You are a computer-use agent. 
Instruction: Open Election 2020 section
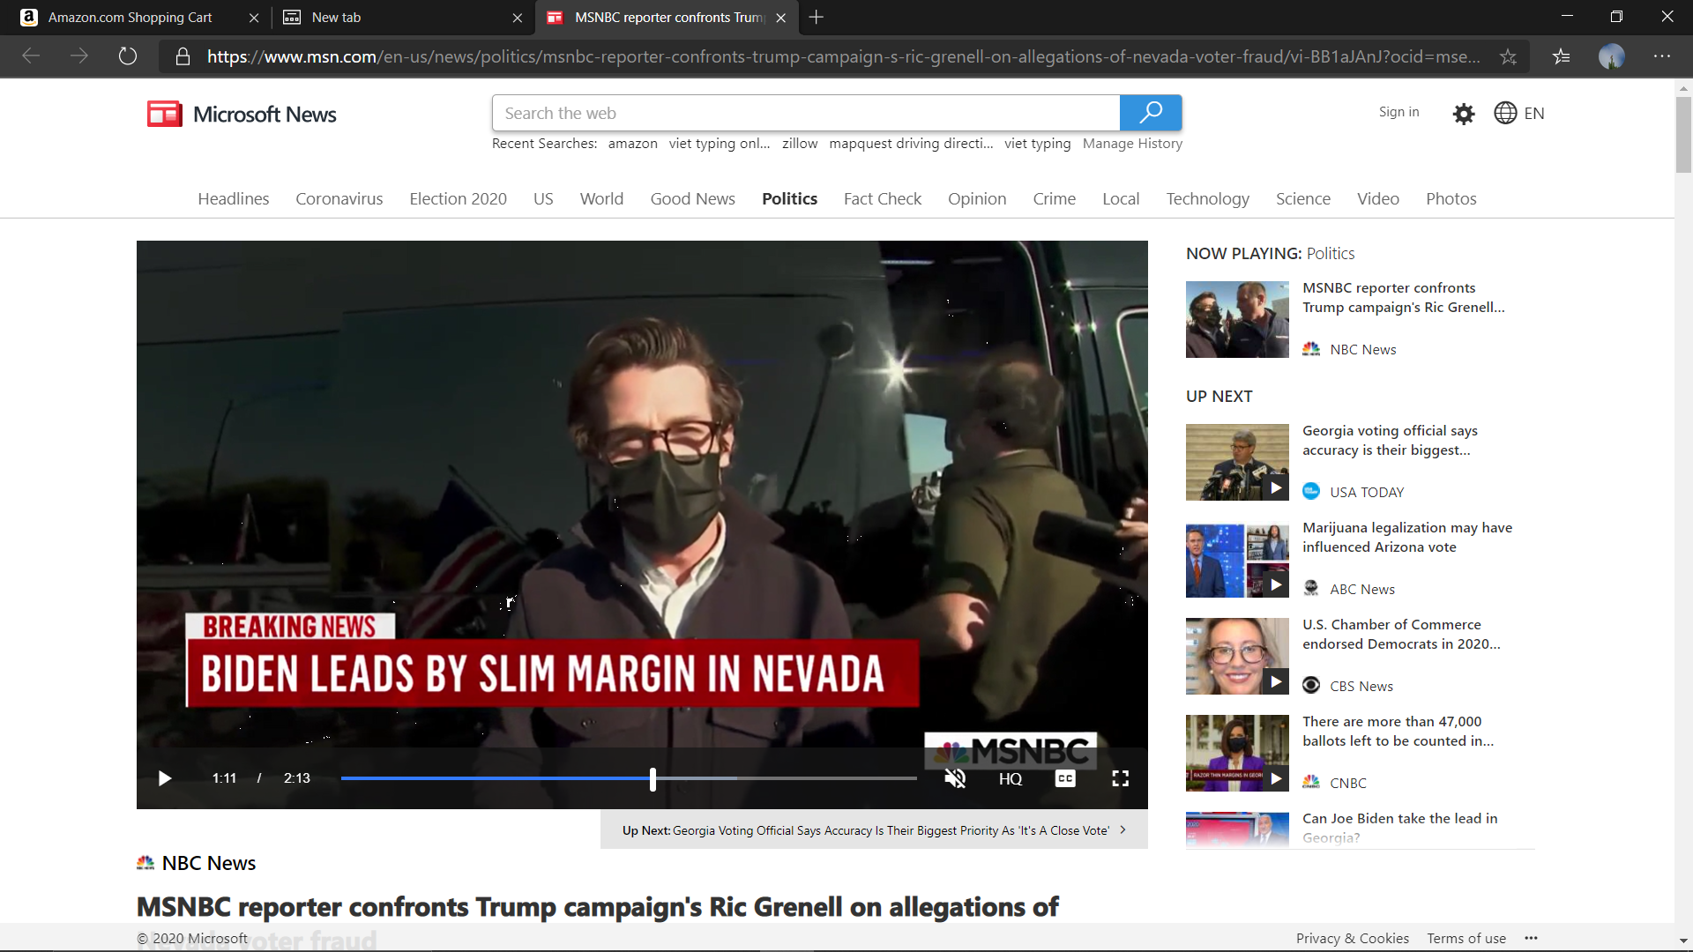(458, 198)
